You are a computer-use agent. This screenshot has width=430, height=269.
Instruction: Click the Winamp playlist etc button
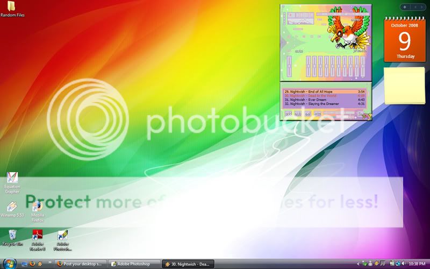317,114
